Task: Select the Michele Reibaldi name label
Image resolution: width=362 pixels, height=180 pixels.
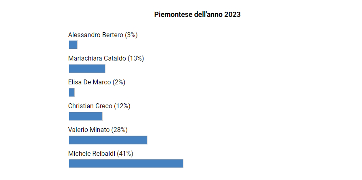Action: tap(92, 154)
